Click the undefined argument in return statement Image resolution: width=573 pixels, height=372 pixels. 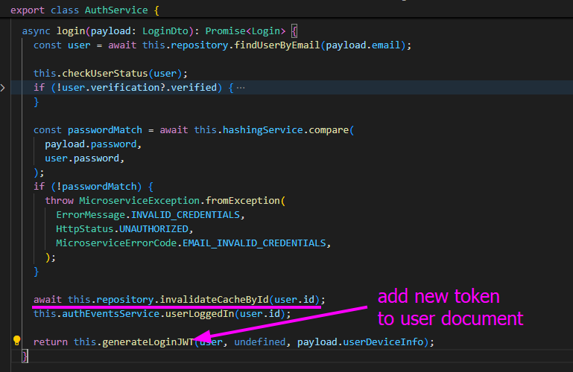coord(260,342)
